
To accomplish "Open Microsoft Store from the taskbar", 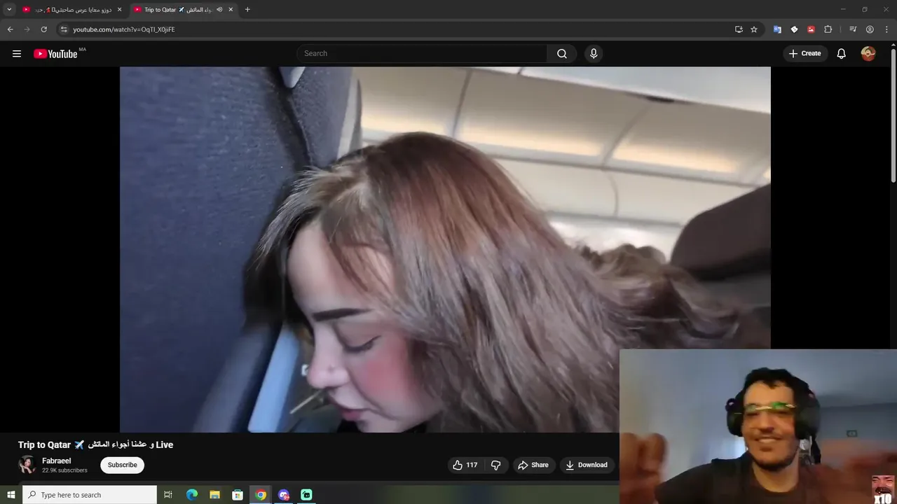I will point(238,495).
